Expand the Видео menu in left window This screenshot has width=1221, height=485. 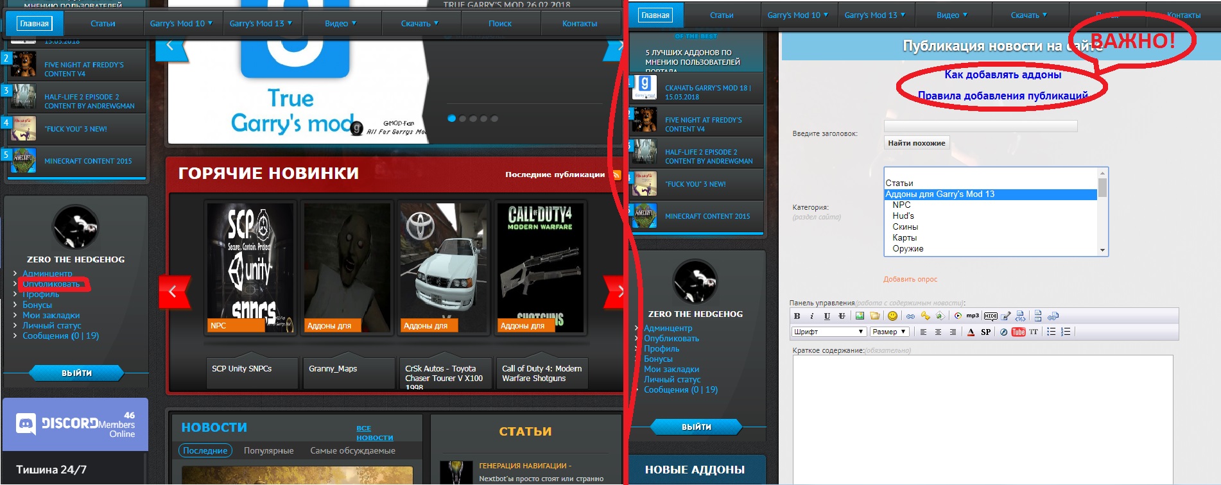[340, 24]
